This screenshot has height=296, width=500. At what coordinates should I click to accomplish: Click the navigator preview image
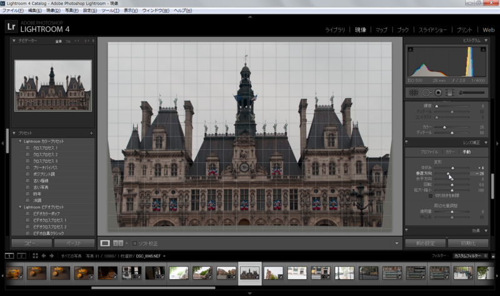53,86
